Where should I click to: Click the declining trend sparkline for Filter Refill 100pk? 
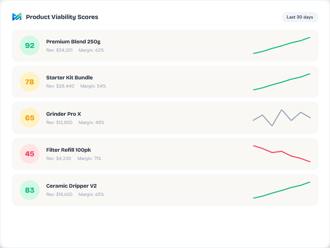[x=282, y=154]
